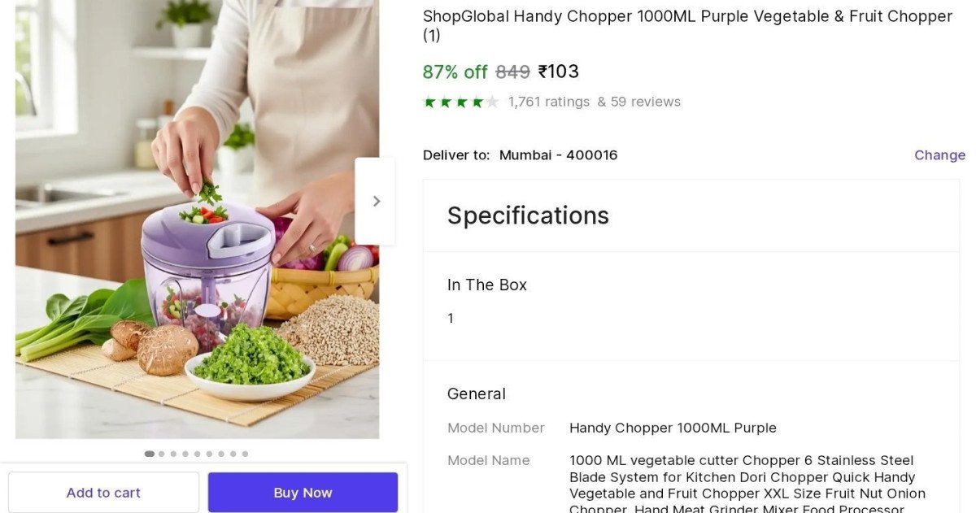976x513 pixels.
Task: Click the Specifications section heading
Action: tap(528, 215)
